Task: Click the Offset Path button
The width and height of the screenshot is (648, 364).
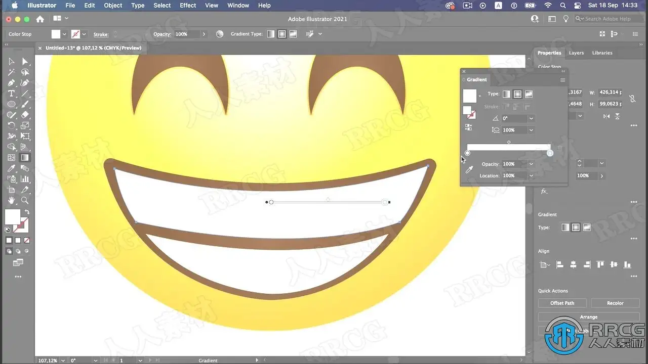Action: click(562, 303)
